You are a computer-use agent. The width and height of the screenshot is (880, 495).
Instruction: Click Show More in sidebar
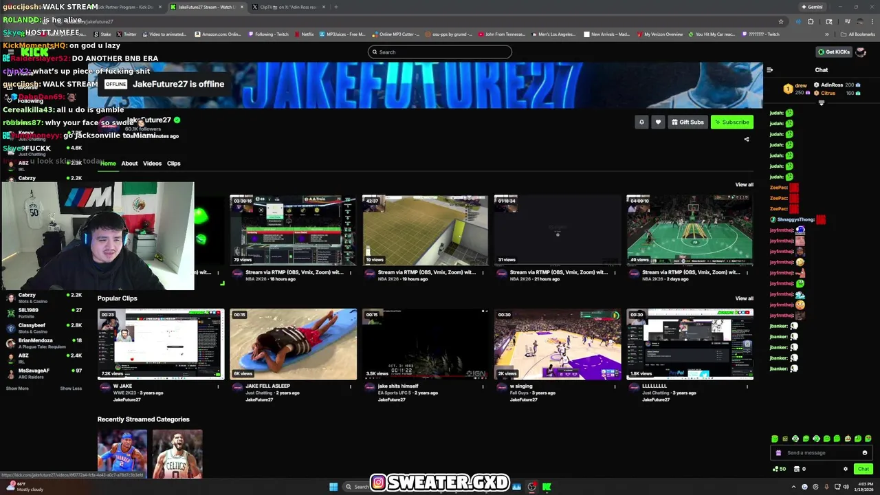coord(17,388)
